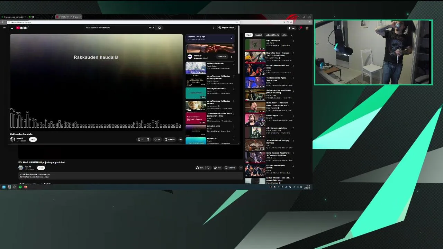Open Topi Sorsakoski ja Agents video thumbnail
The height and width of the screenshot is (249, 443).
click(255, 82)
